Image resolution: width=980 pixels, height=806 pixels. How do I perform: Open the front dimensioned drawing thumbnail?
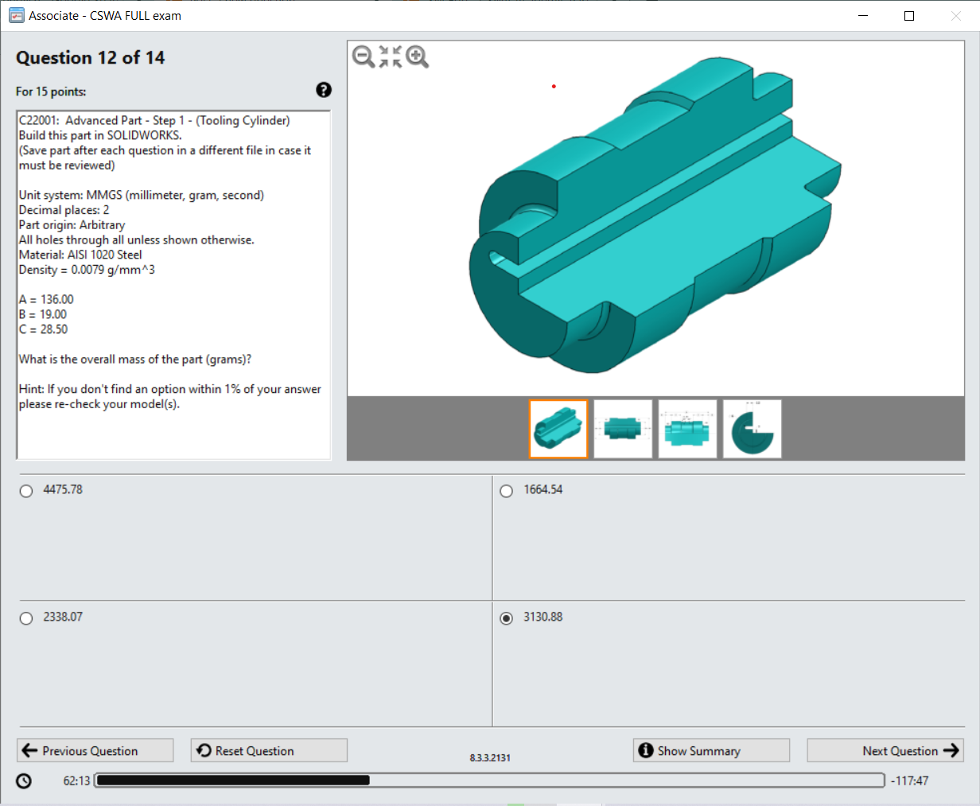[x=686, y=429]
